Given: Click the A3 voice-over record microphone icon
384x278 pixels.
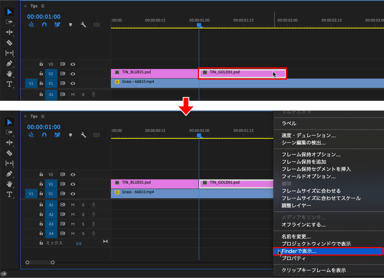Looking at the screenshot, I should 93,224.
